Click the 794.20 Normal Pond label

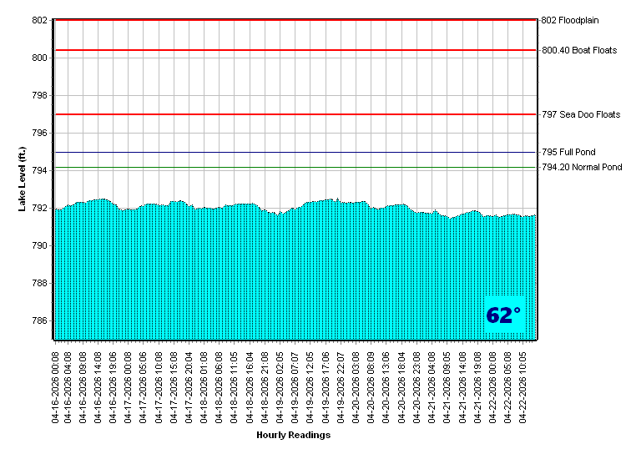582,168
